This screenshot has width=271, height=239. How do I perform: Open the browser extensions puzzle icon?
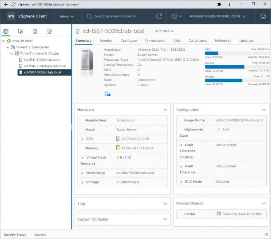[x=219, y=4]
